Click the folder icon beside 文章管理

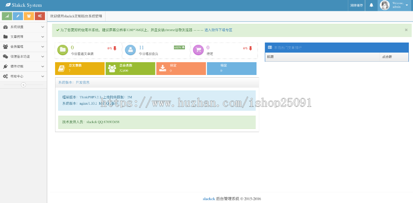click(x=5, y=37)
